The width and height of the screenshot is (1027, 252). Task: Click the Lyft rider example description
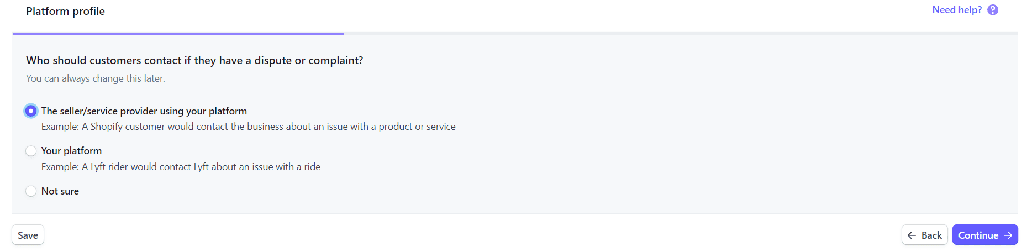tap(181, 167)
